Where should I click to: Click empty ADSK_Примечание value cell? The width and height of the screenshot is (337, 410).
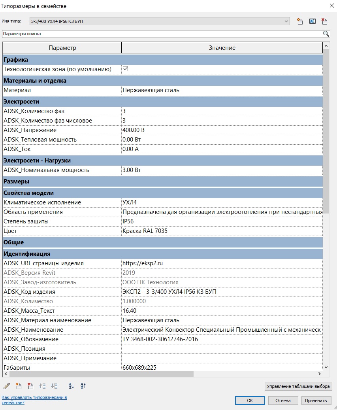tap(222, 358)
